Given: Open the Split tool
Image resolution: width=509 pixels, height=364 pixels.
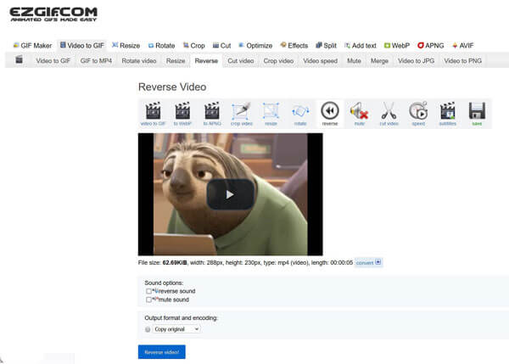Looking at the screenshot, I should click(x=327, y=46).
